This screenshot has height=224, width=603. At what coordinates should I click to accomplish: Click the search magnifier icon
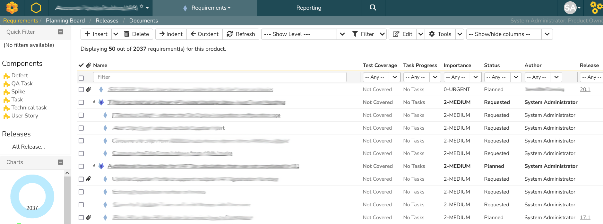(373, 8)
